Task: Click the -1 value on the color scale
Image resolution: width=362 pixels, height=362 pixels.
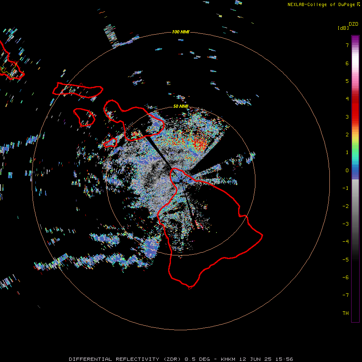Action: point(346,188)
